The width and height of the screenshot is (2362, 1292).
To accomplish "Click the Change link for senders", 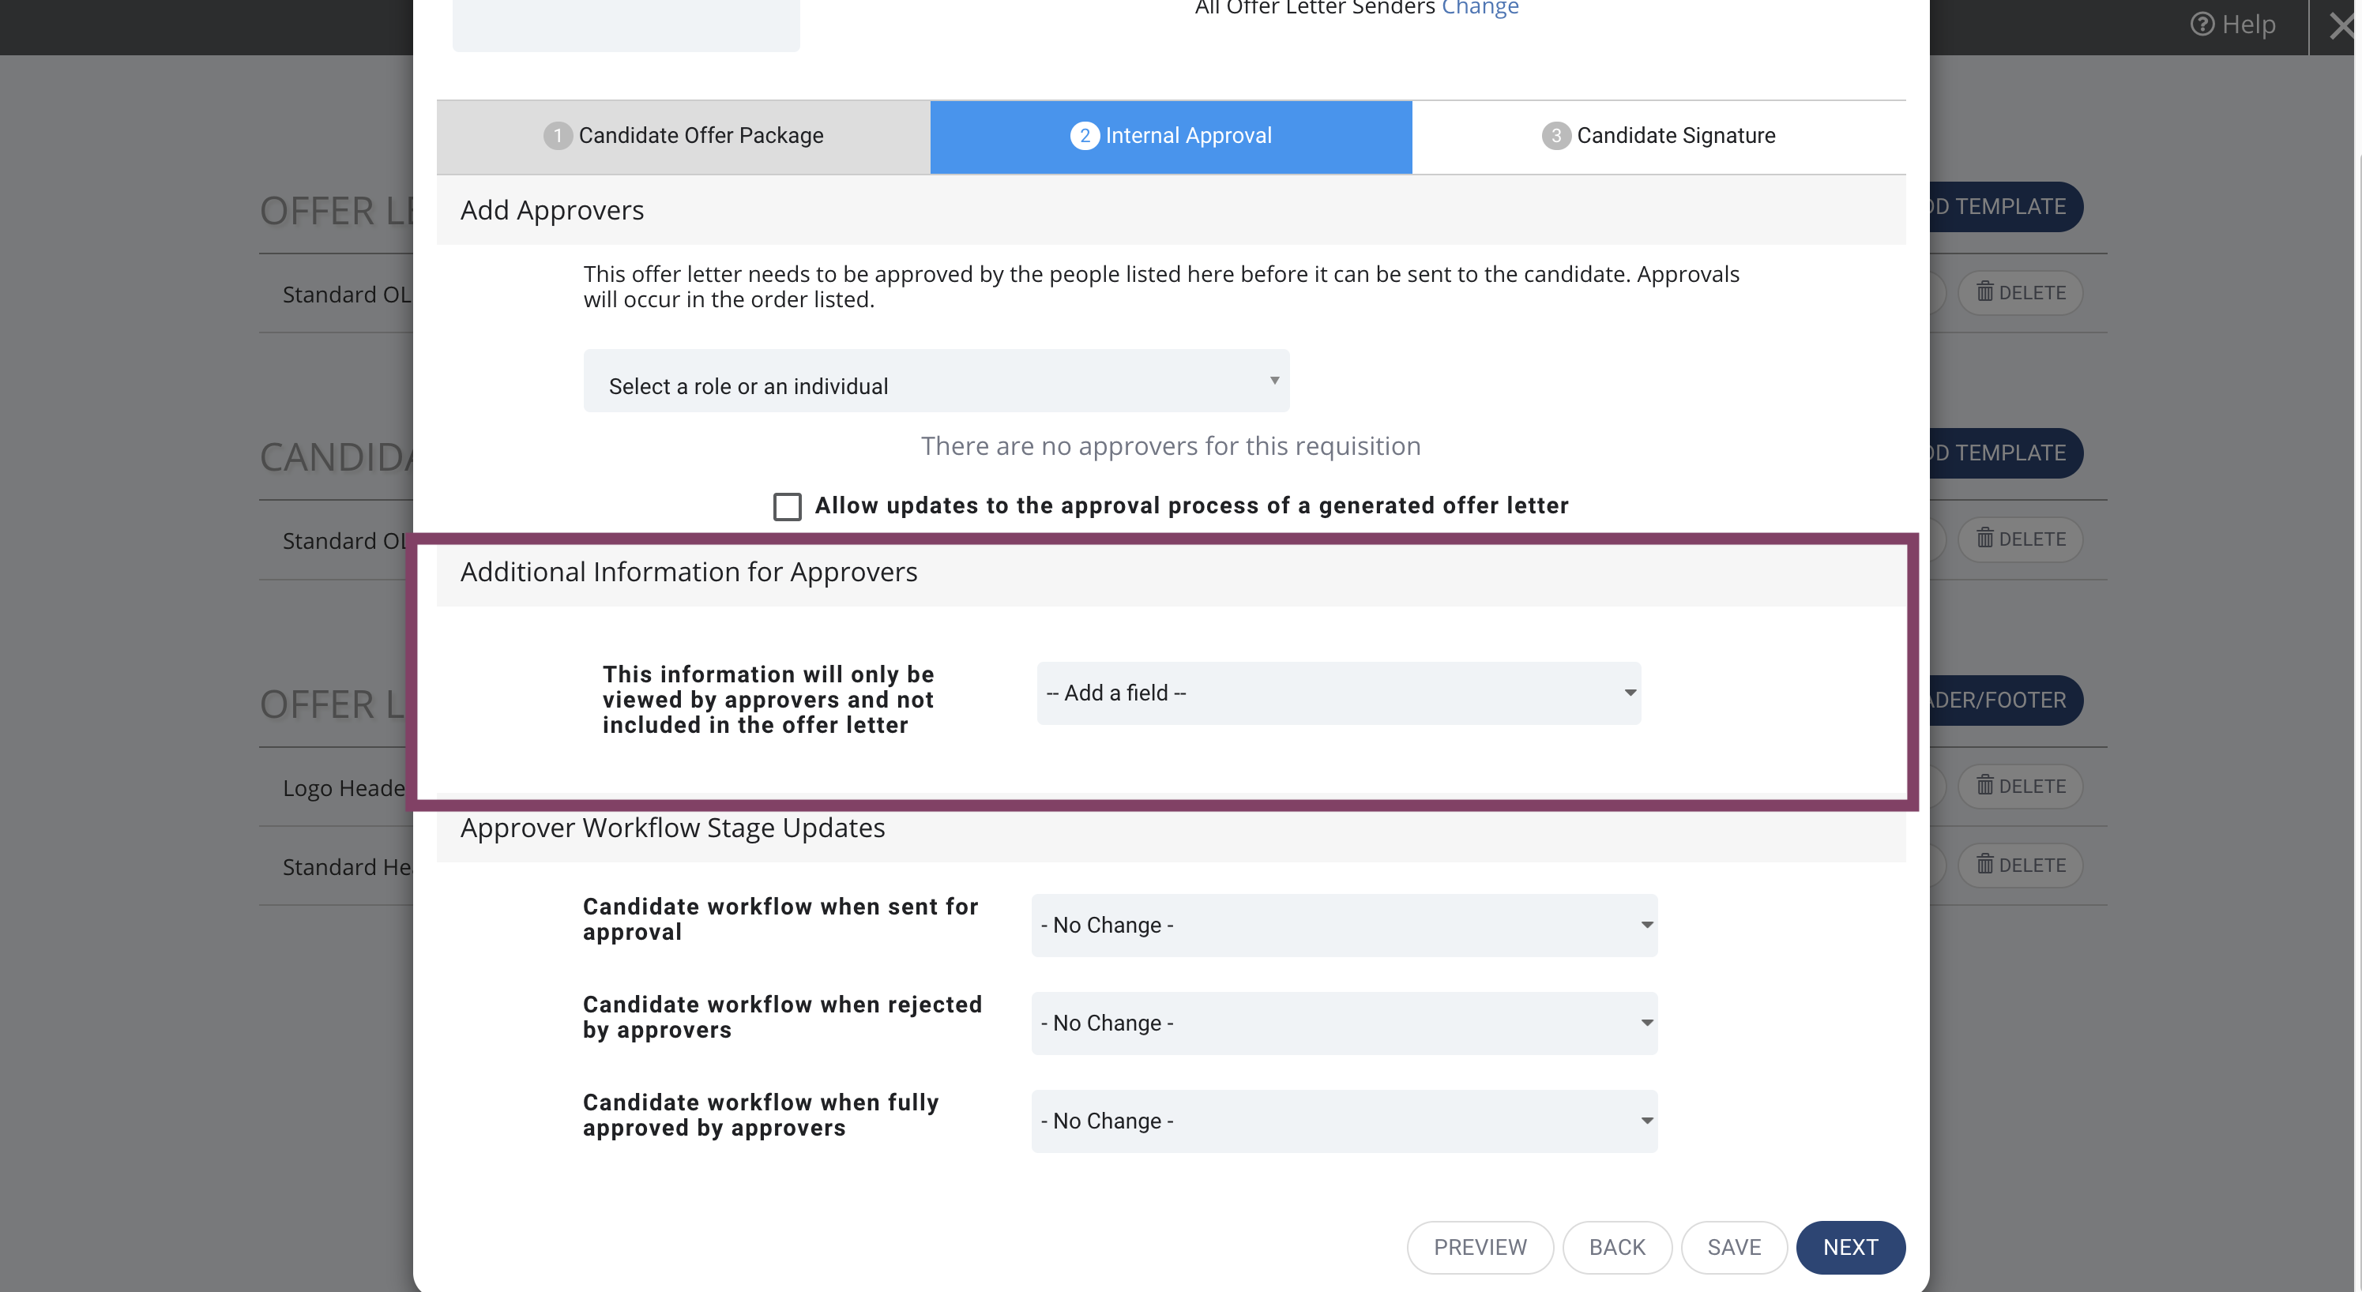I will tap(1480, 8).
